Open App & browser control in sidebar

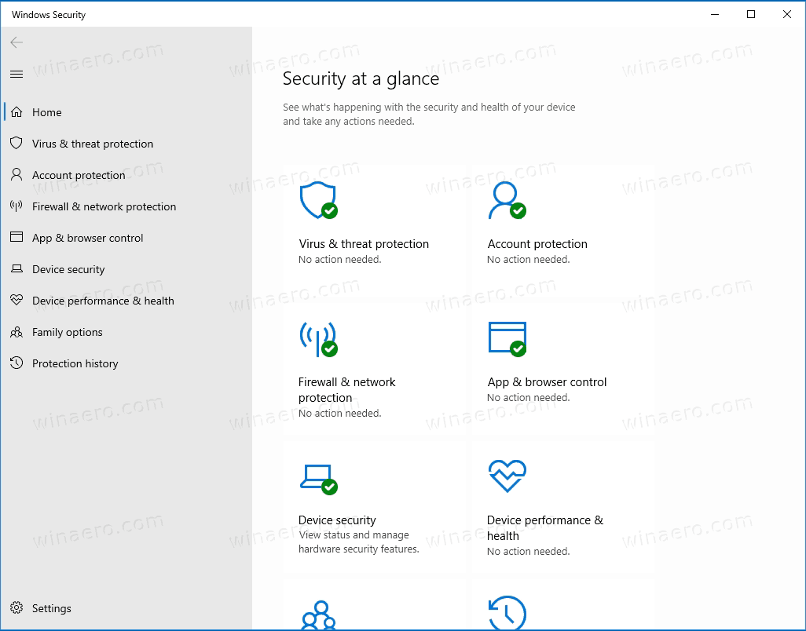[87, 238]
